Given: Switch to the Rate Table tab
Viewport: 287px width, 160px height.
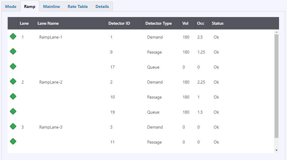Looking at the screenshot, I should tap(78, 6).
